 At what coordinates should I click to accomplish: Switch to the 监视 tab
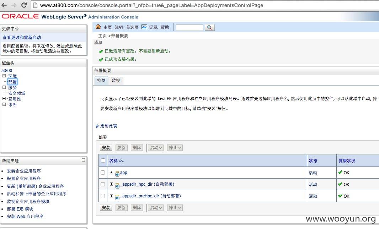116,81
